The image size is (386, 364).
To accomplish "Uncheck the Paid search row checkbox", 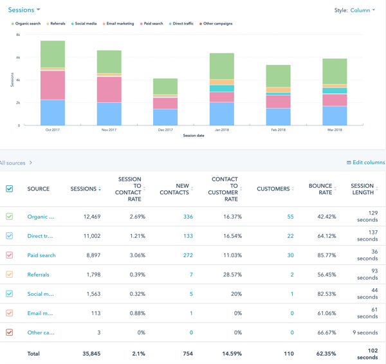I will [x=10, y=255].
